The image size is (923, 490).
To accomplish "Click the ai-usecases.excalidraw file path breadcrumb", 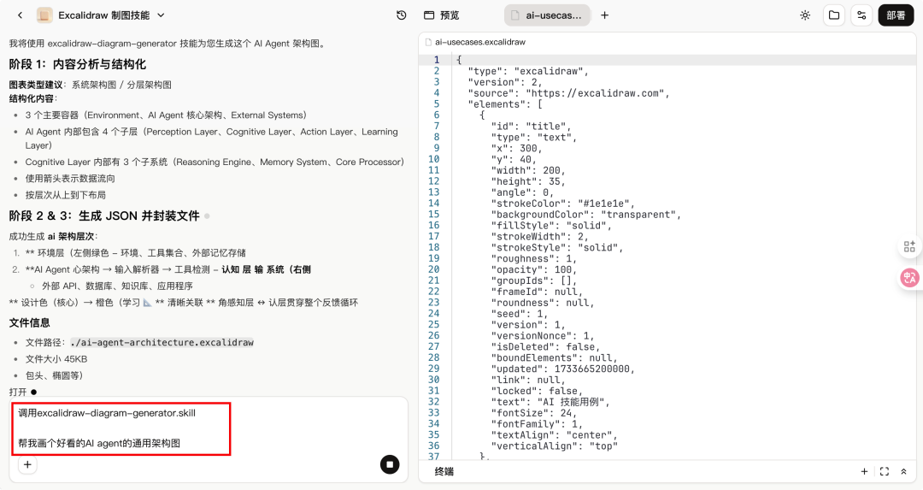I will pyautogui.click(x=479, y=41).
